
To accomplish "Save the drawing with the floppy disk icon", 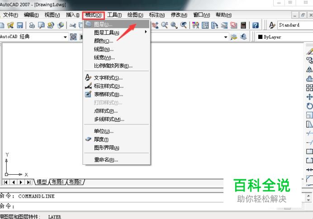I will [20, 25].
